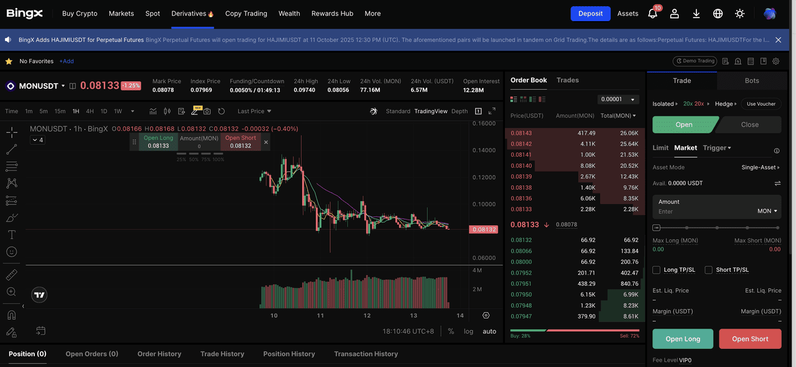The width and height of the screenshot is (796, 367).
Task: Open the order book 0.00001 precision dropdown
Action: [618, 100]
